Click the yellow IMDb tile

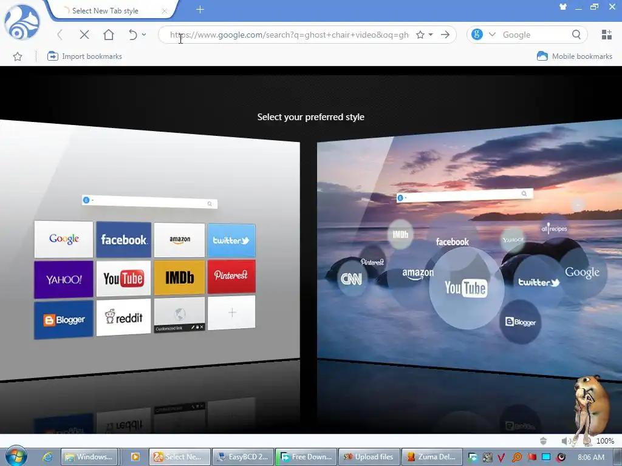point(180,277)
